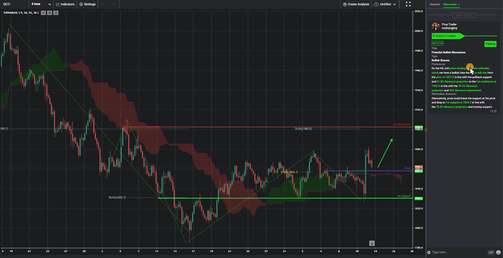The height and width of the screenshot is (258, 503).
Task: Click the 1st Resistance line label
Action: pyautogui.click(x=401, y=125)
